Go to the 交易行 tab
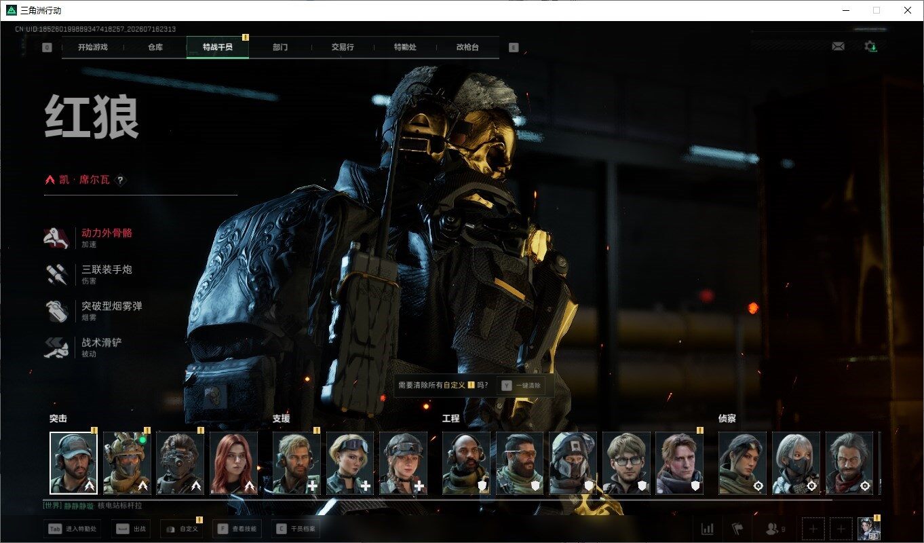Image resolution: width=924 pixels, height=543 pixels. pos(343,48)
